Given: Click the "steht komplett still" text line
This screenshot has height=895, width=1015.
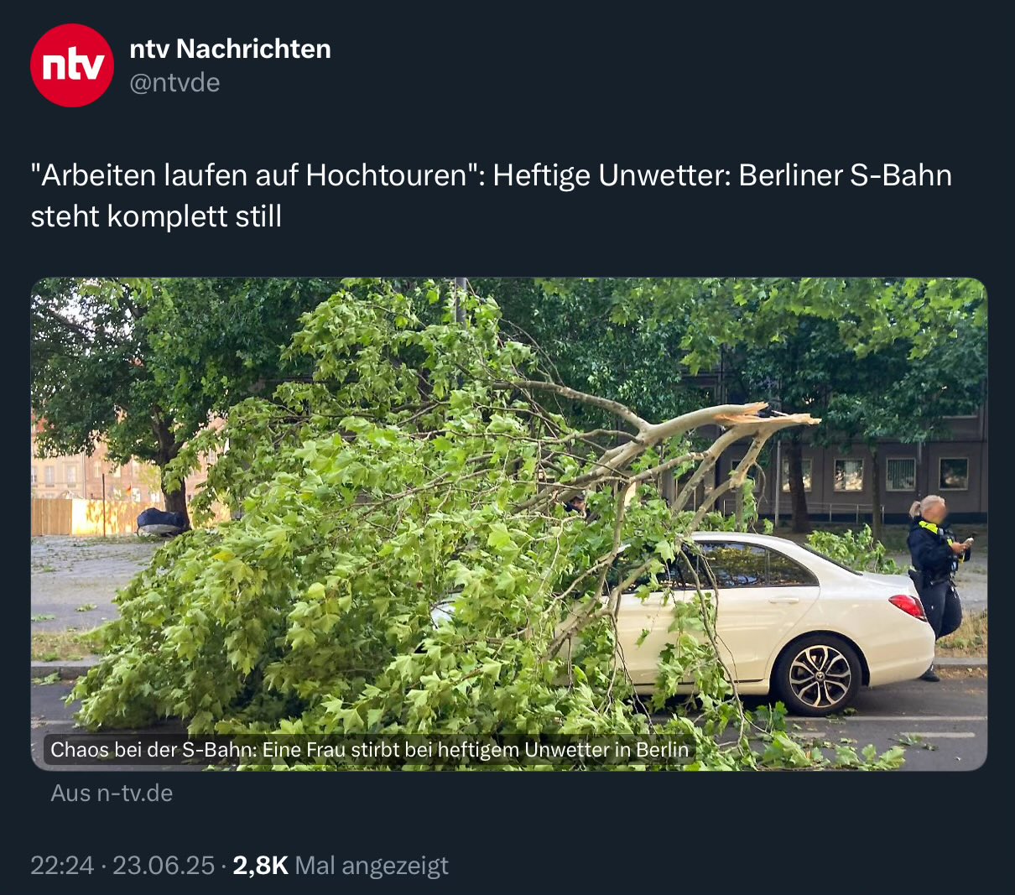Looking at the screenshot, I should tap(156, 216).
